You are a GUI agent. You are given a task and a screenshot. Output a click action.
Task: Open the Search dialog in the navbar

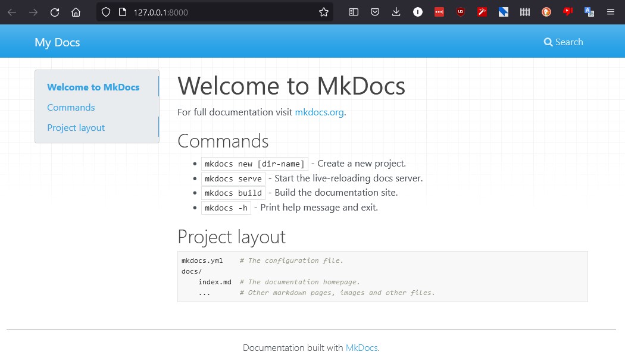(x=563, y=42)
